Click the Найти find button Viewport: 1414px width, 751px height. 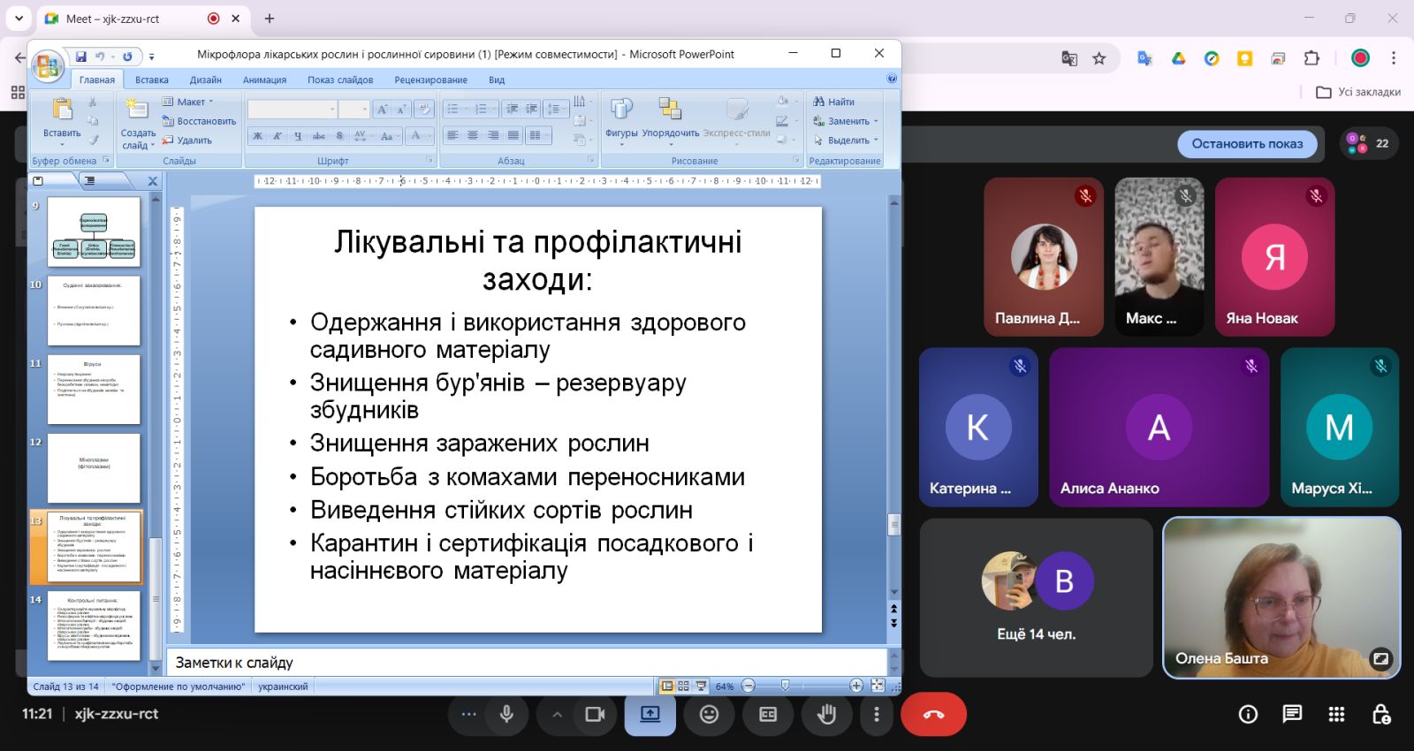point(834,102)
